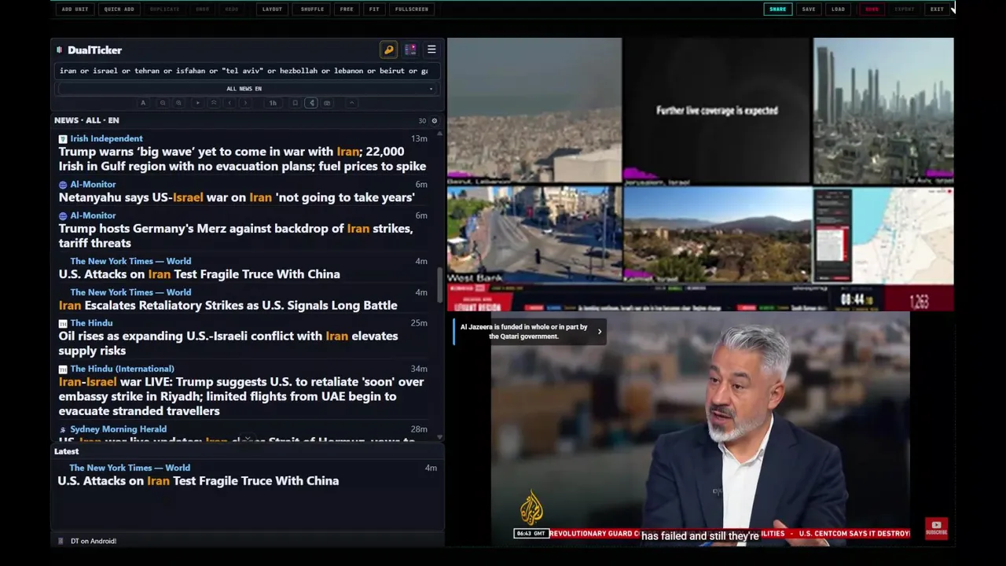Screen dimensions: 1006x566
Task: Click the previous arrow in ticker toolbar
Action: click(x=229, y=103)
